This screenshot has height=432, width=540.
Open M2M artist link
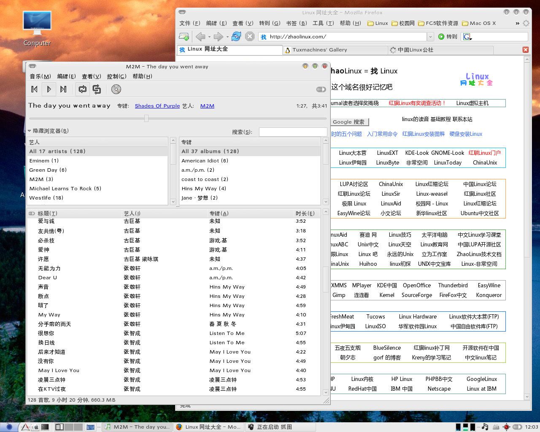point(207,106)
